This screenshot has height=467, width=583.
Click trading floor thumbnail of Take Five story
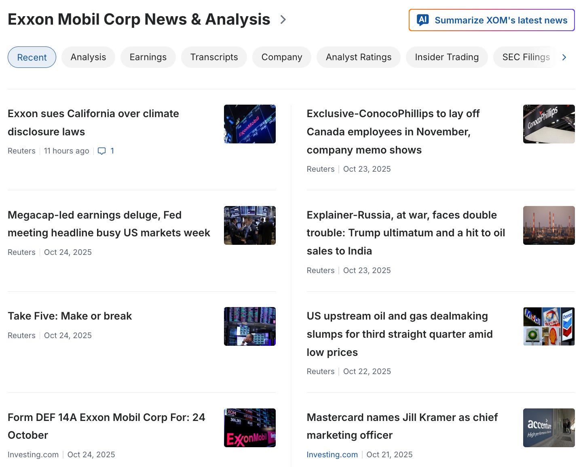250,326
